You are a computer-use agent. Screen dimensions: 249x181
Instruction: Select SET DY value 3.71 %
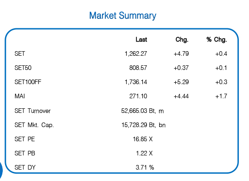(x=145, y=167)
